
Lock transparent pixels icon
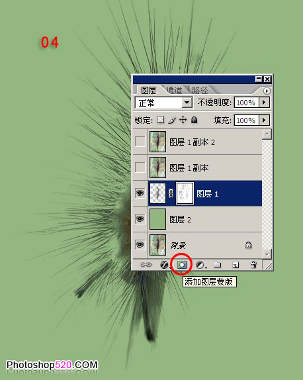(x=160, y=120)
